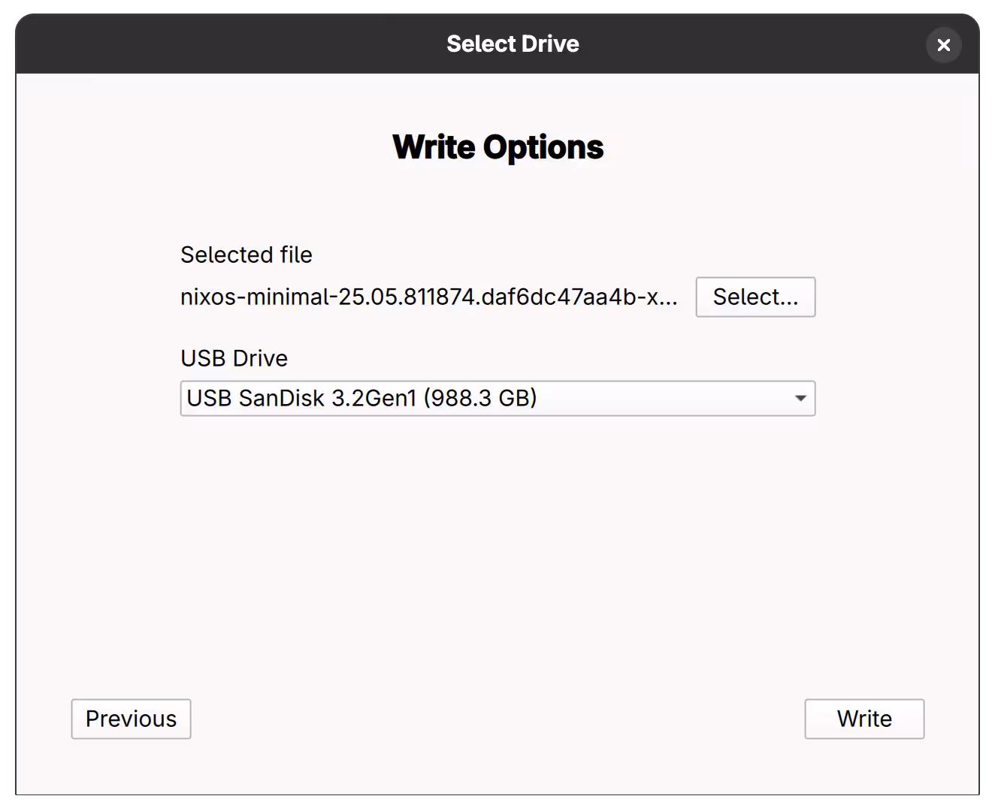Image resolution: width=995 pixels, height=811 pixels.
Task: Click the dropdown arrow next to SanDisk drive
Action: tap(800, 399)
